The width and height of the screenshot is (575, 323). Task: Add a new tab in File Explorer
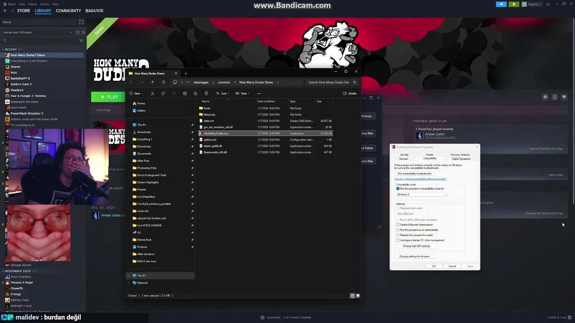coord(186,73)
